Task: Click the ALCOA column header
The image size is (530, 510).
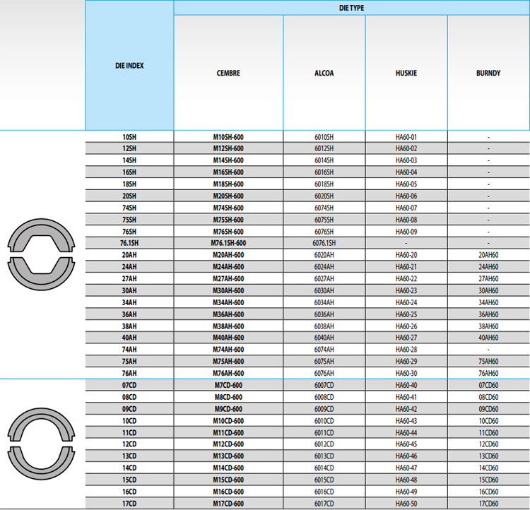Action: pos(324,73)
